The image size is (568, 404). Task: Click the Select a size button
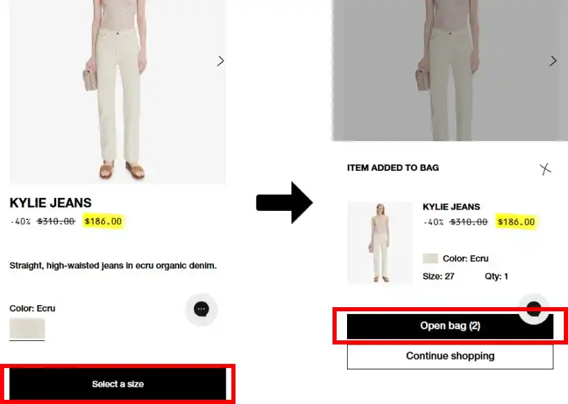click(x=118, y=384)
